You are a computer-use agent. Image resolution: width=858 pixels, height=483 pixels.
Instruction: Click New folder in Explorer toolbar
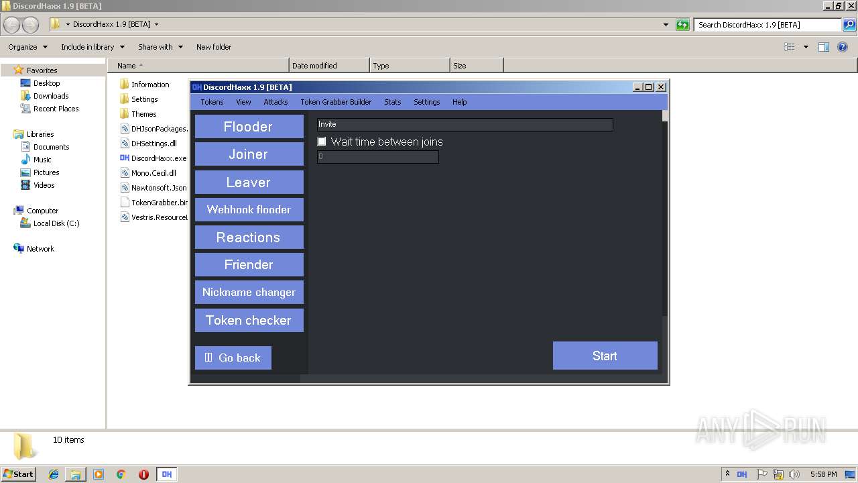click(214, 47)
